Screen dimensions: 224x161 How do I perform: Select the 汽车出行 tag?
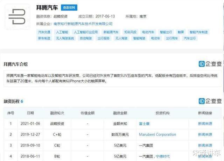[x=190, y=38]
